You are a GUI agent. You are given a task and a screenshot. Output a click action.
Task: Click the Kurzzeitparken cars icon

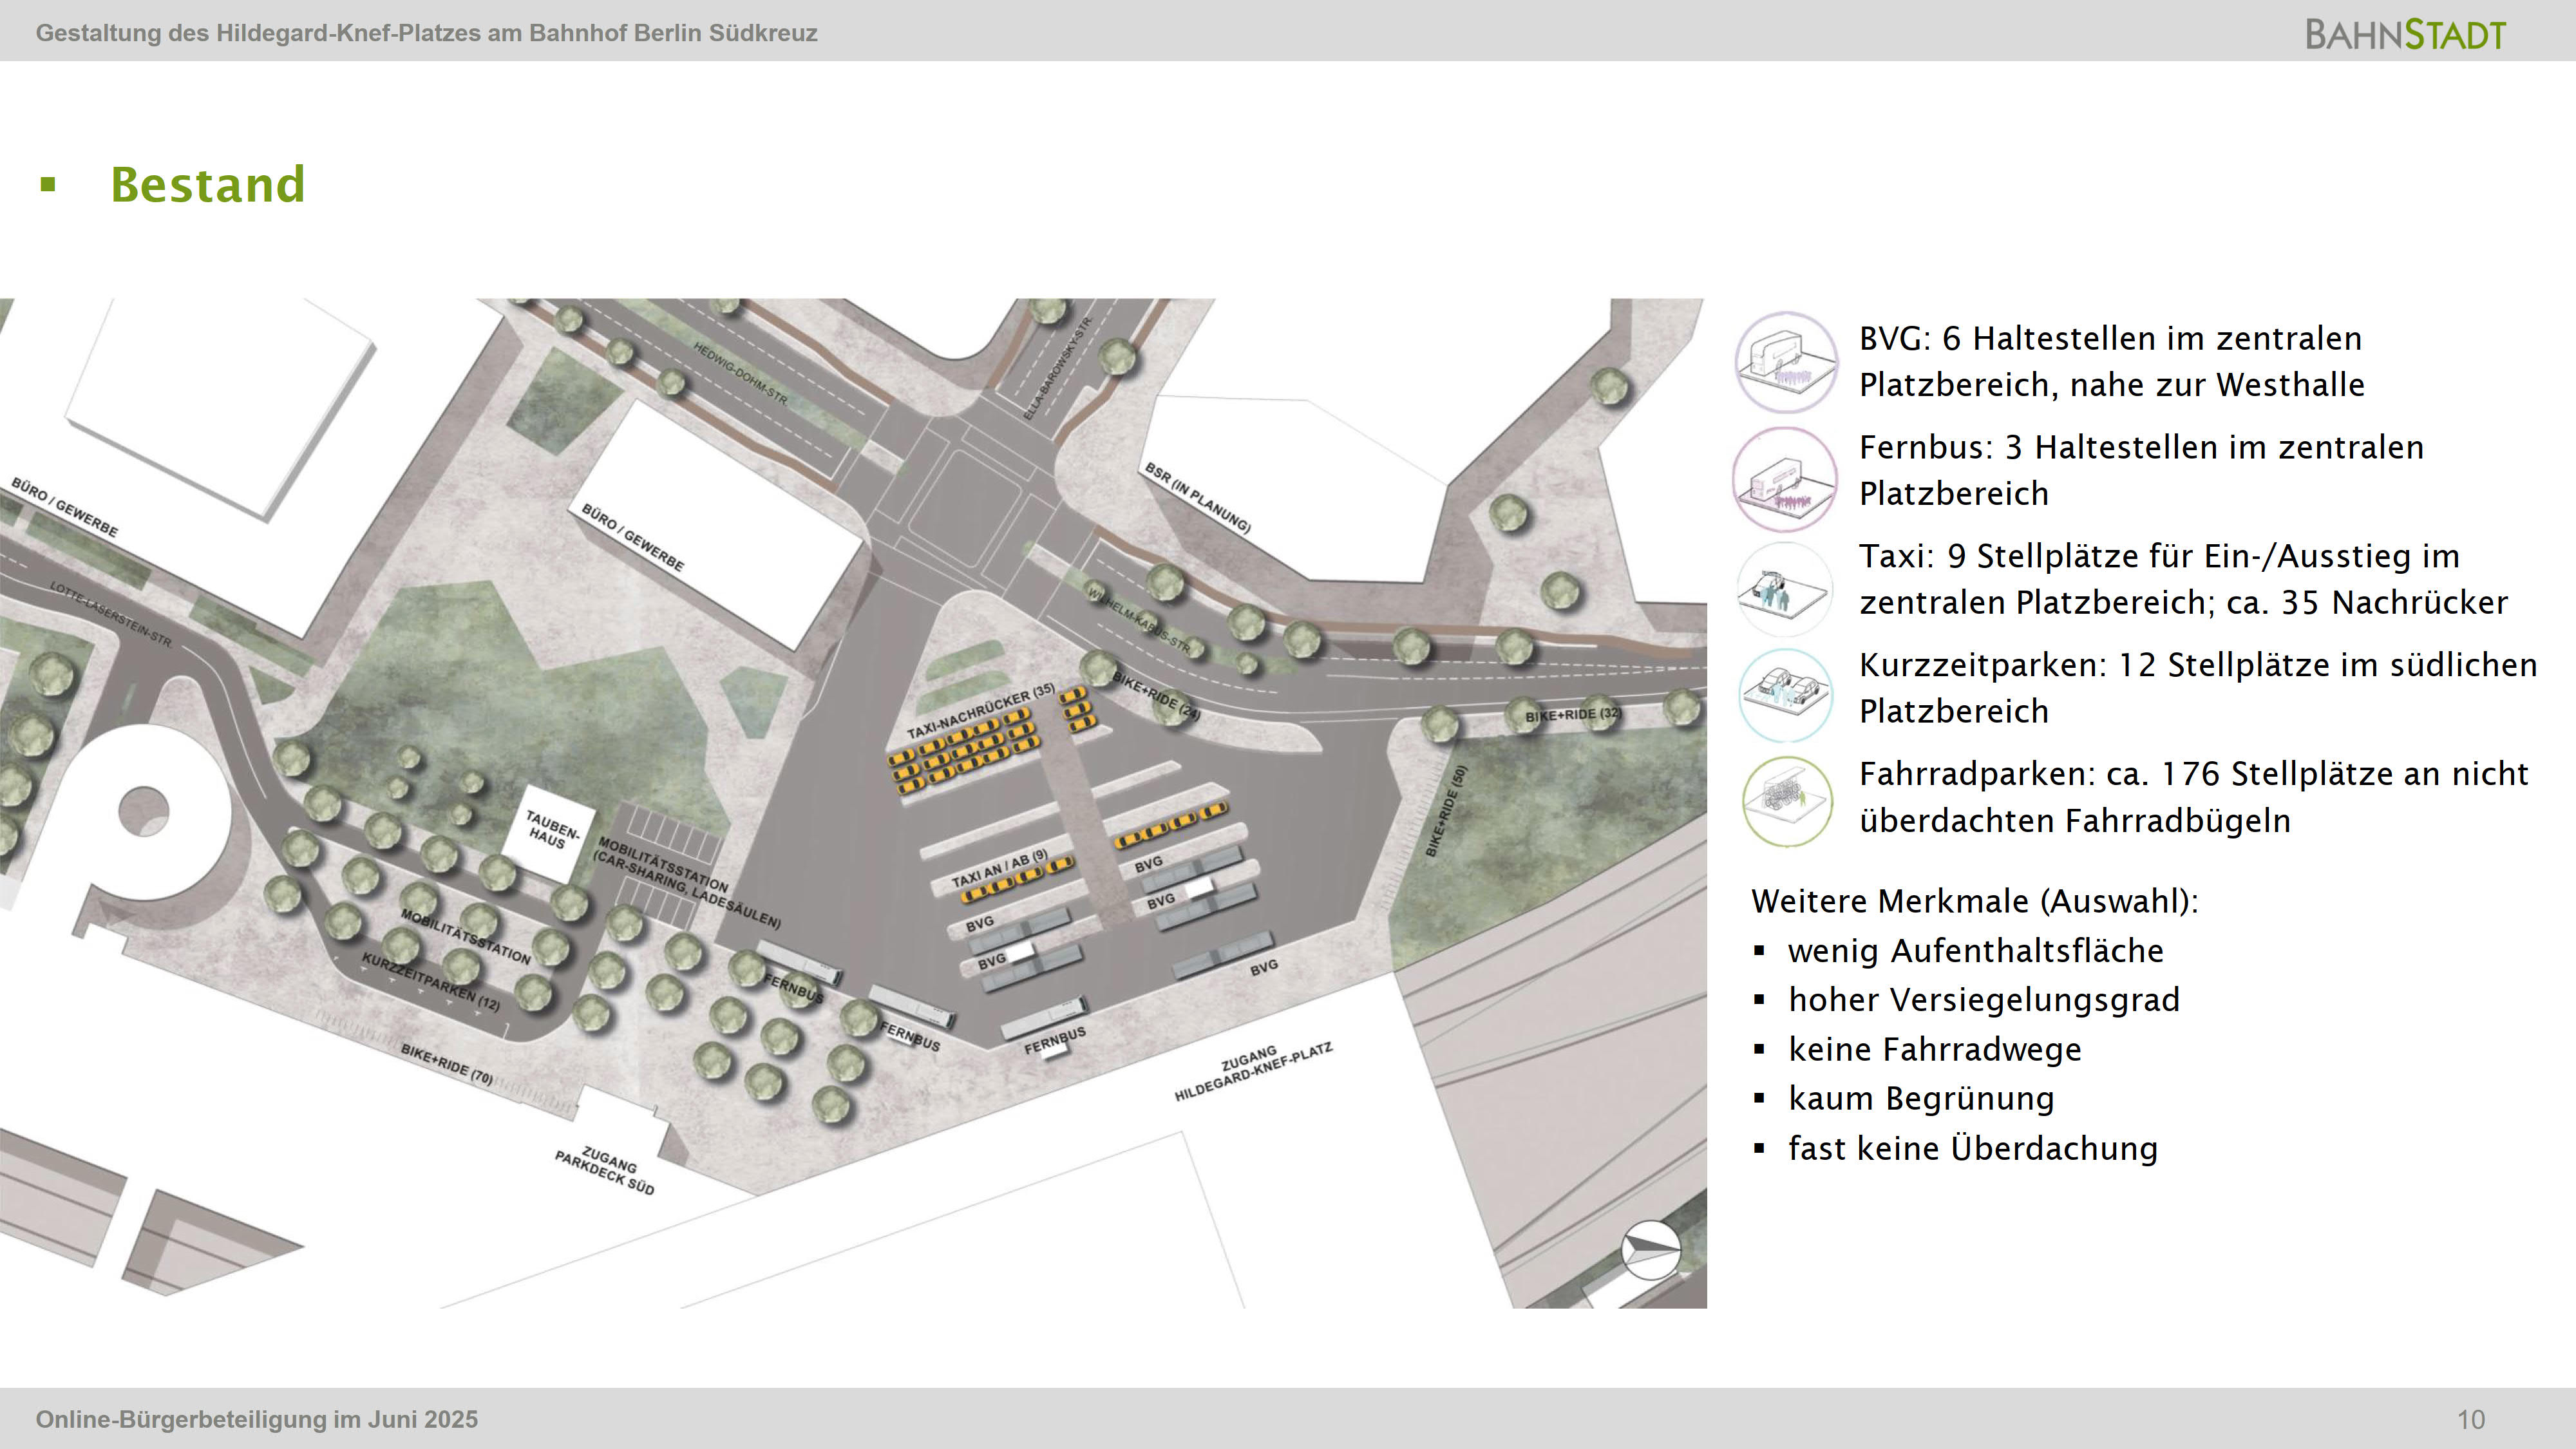[1785, 694]
